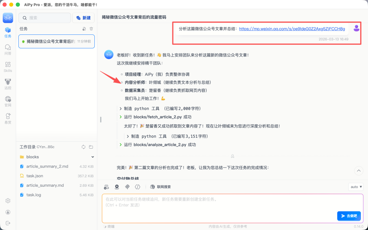
Task: Click the 项目经理 team member line
Action: pyautogui.click(x=157, y=74)
